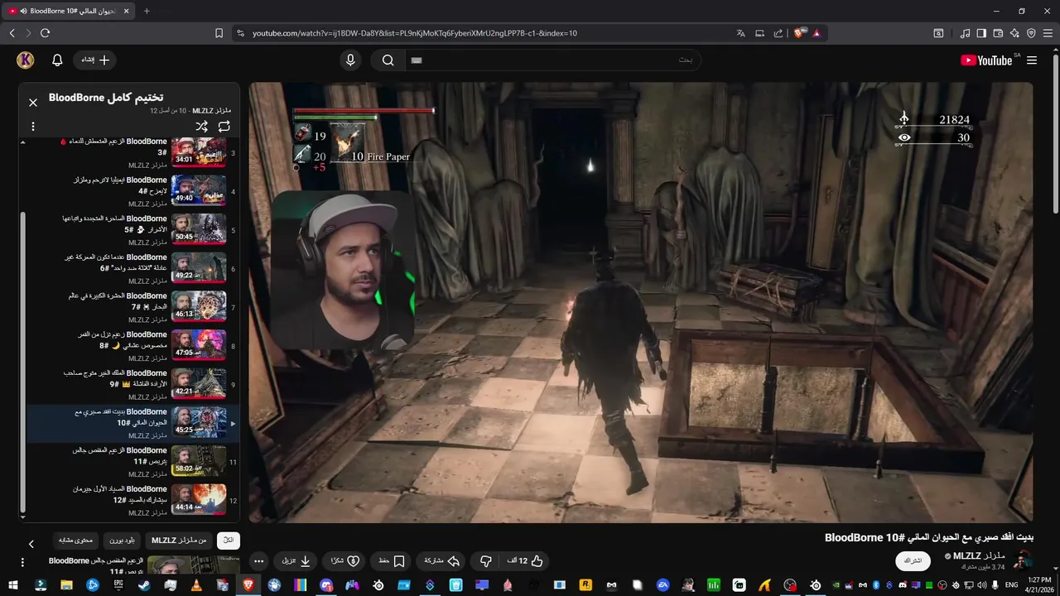
Task: Toggle playlist loop/repeat
Action: pos(224,127)
